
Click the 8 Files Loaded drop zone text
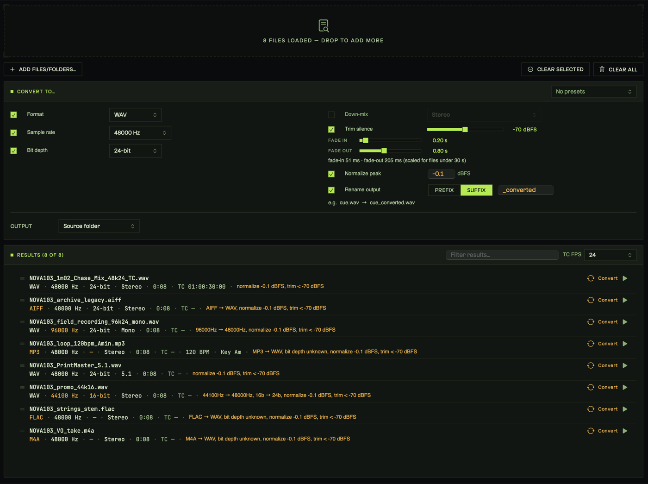pyautogui.click(x=323, y=41)
